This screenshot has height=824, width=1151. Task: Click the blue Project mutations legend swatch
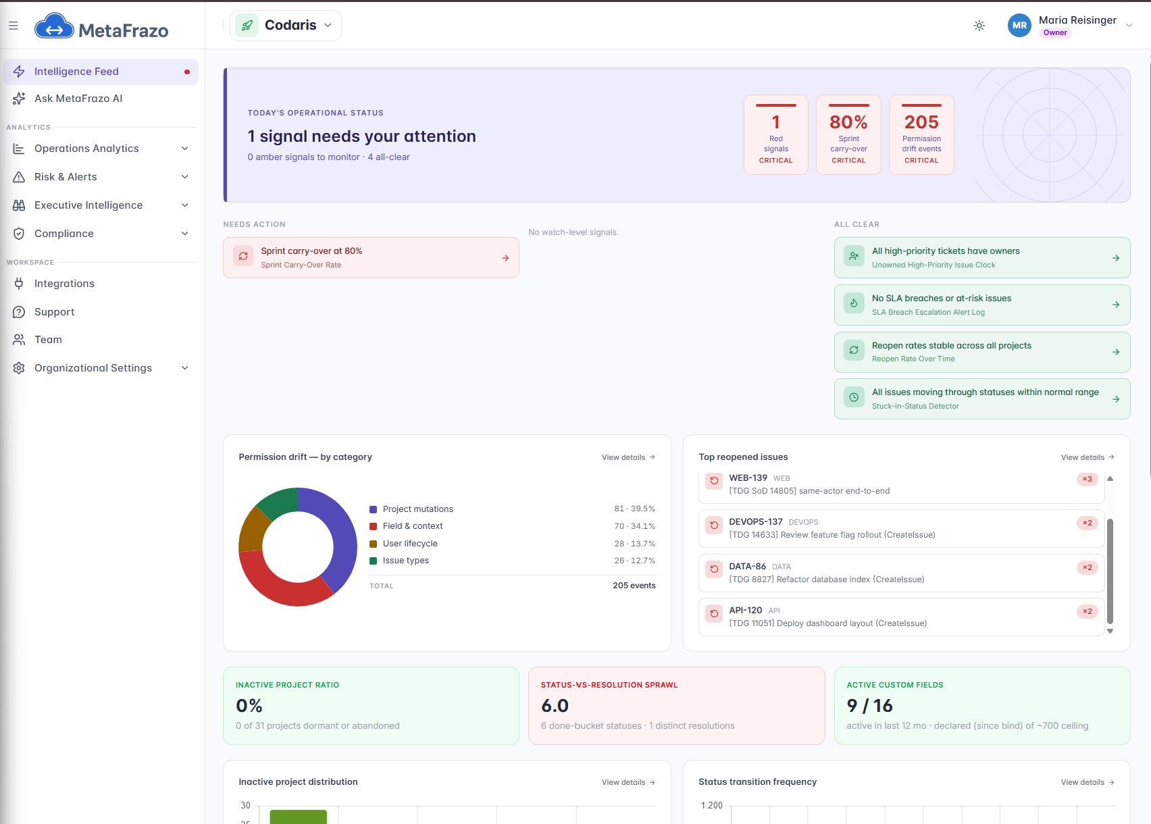pos(374,509)
